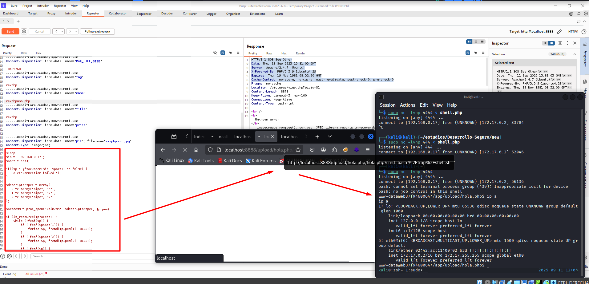Click Follow redirection button
This screenshot has height=284, width=589.
(x=97, y=32)
